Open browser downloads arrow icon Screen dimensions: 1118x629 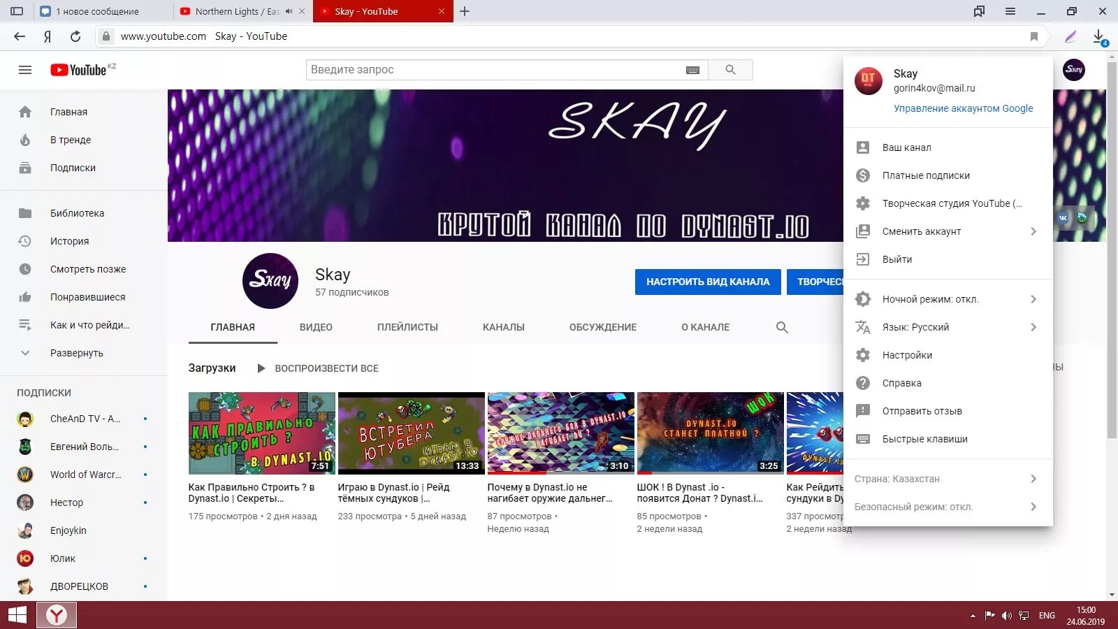1099,36
